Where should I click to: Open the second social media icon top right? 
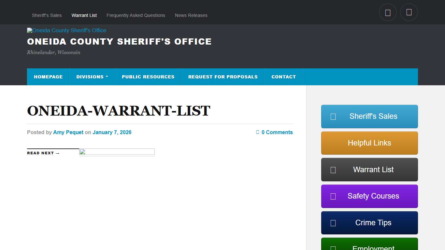(x=409, y=12)
